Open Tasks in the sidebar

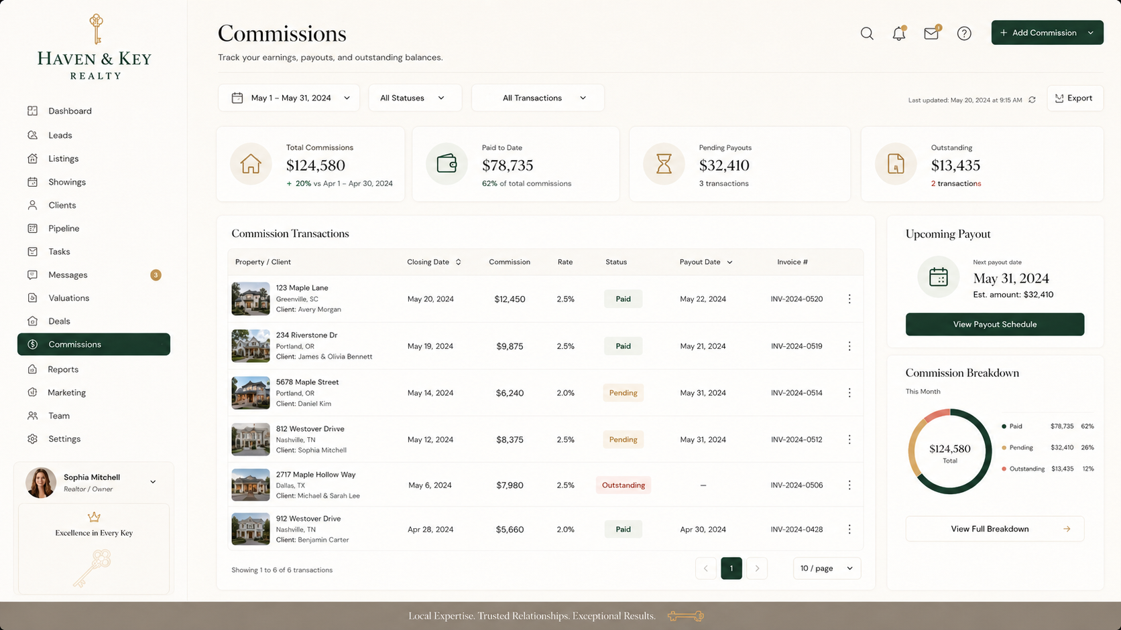[x=94, y=252]
